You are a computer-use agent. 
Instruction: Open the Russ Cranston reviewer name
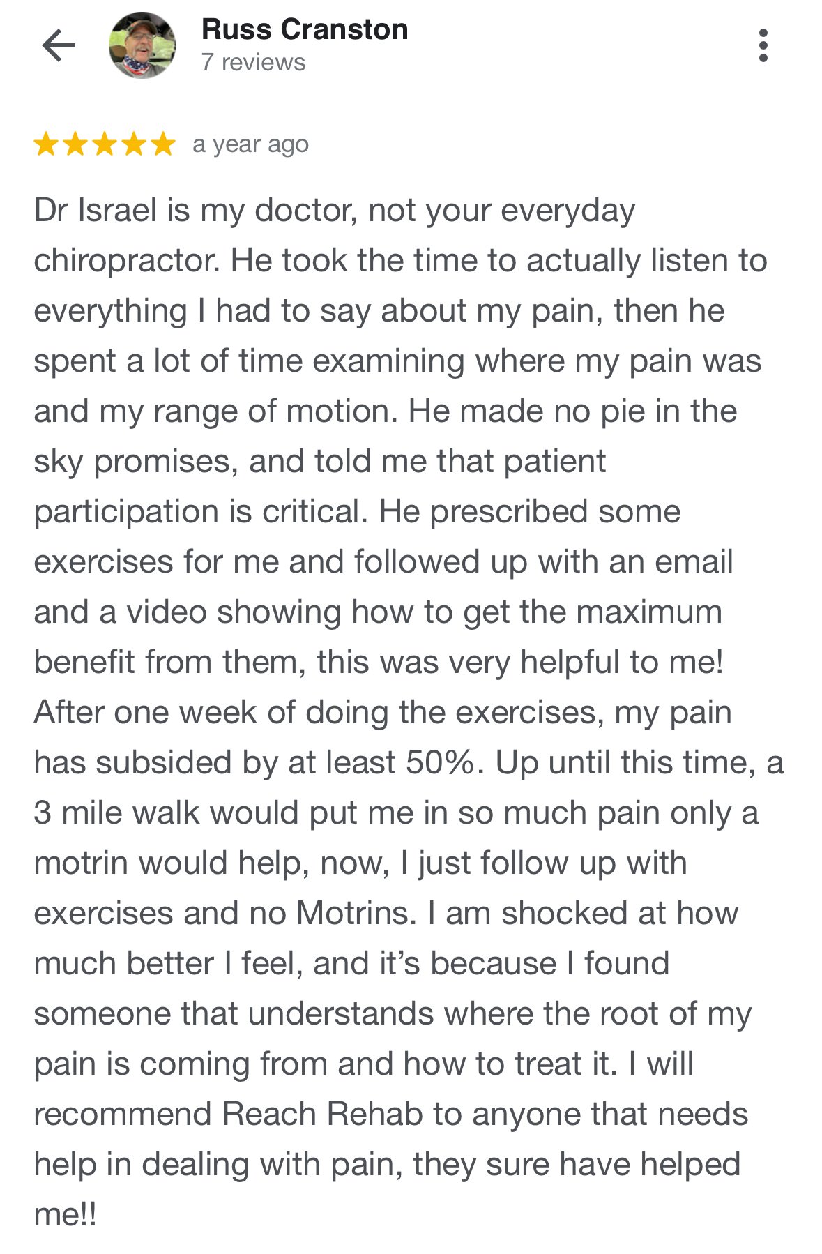click(305, 30)
